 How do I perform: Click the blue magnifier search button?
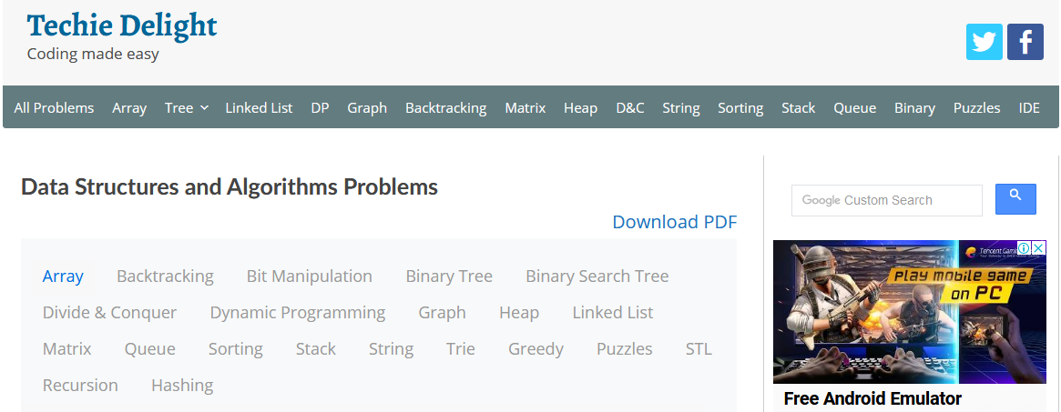pos(1015,199)
